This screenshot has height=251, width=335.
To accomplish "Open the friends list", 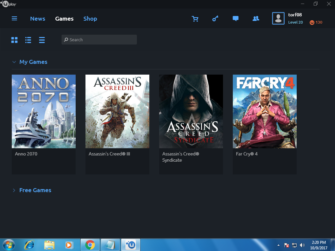I will pyautogui.click(x=256, y=19).
